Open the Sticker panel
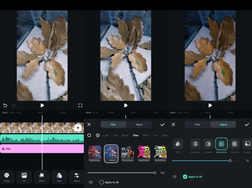This screenshot has width=252, height=188. 8,177
